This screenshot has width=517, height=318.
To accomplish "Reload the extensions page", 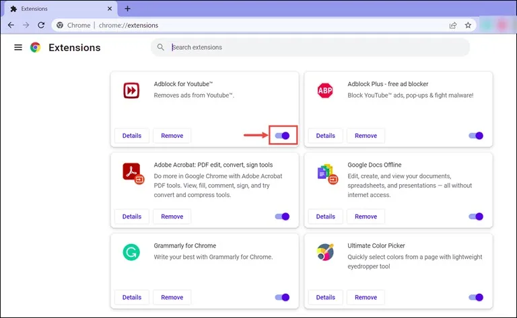I will click(x=41, y=25).
